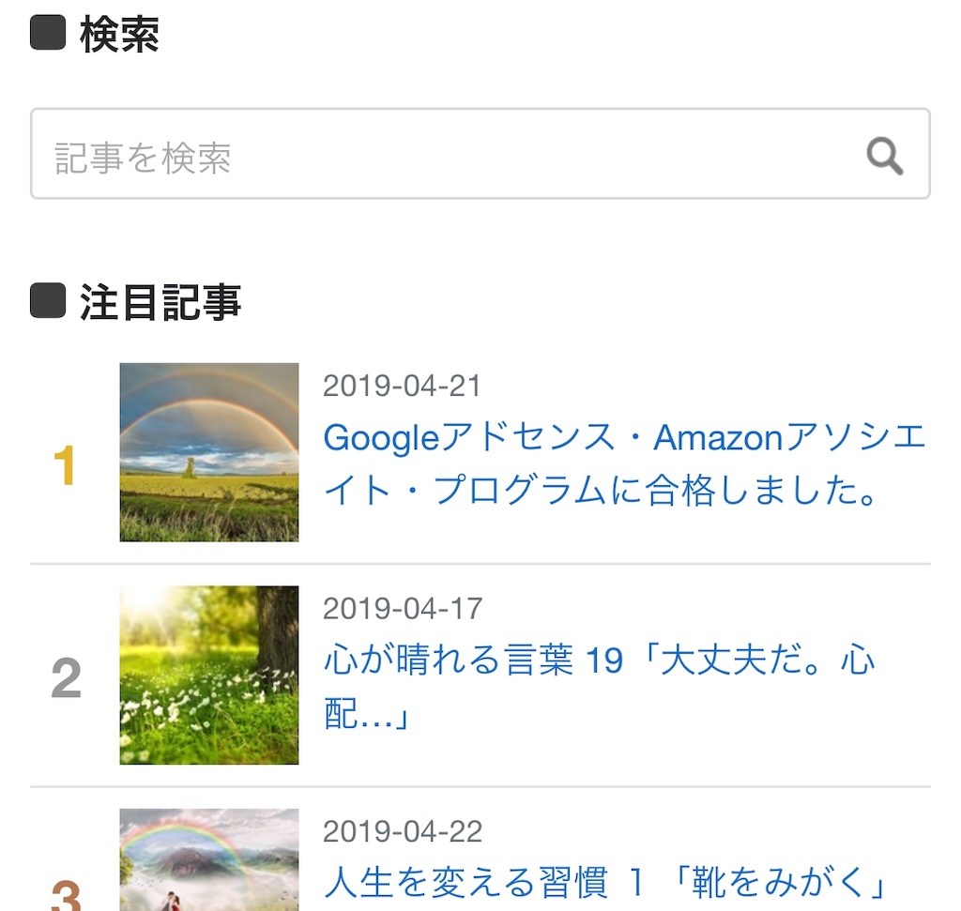The width and height of the screenshot is (961, 911).
Task: Click the 注目記事 section heading text
Action: (x=160, y=303)
